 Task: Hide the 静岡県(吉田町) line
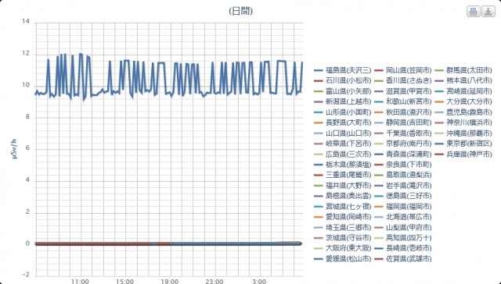click(x=403, y=123)
